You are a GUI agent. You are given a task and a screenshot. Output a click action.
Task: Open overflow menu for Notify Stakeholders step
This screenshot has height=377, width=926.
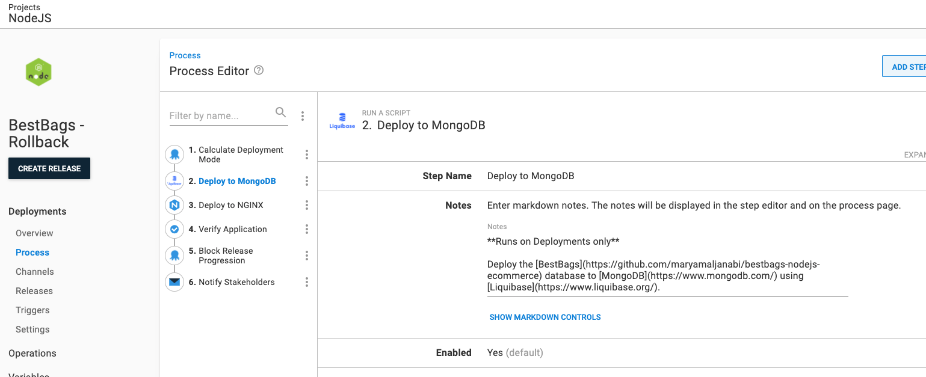tap(307, 282)
